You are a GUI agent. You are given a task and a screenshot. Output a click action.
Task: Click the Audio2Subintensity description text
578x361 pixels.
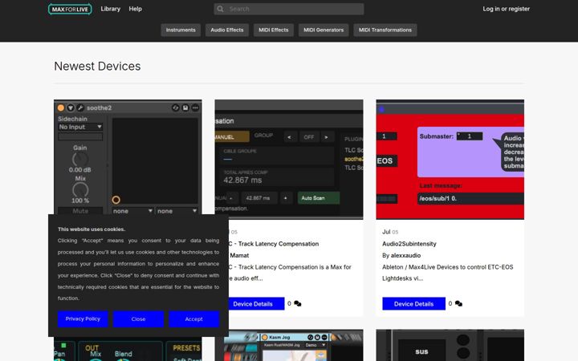tap(447, 273)
